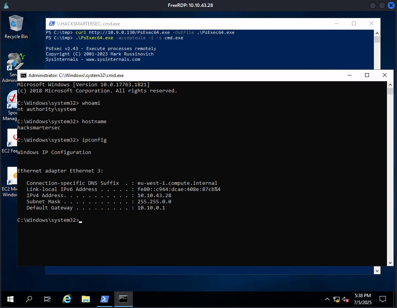This screenshot has width=397, height=308.
Task: Show hidden system tray icons
Action: click(x=327, y=300)
